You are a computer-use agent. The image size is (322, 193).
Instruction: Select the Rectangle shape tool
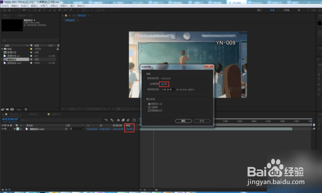pos(35,10)
